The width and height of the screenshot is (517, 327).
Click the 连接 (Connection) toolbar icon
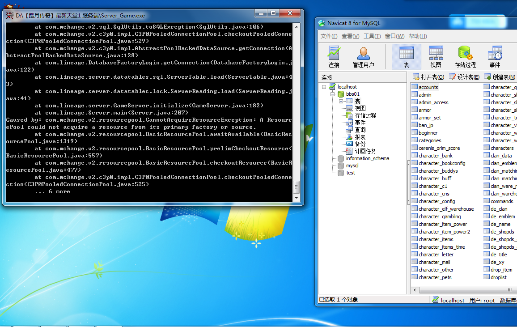(x=334, y=57)
